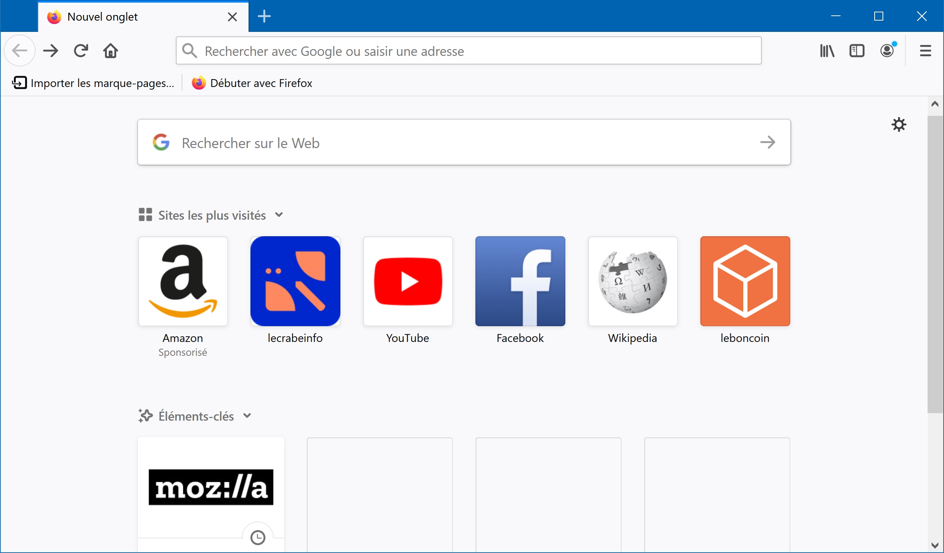The height and width of the screenshot is (553, 944).
Task: Click the scrollbar down arrow
Action: [x=935, y=545]
